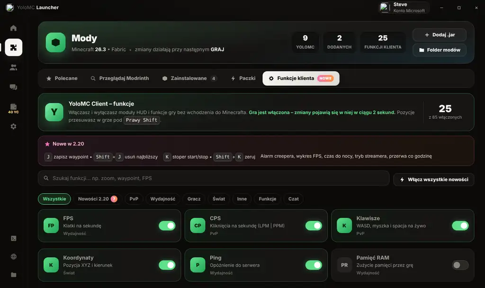Open the Steve Konto Microsoft account
The width and height of the screenshot is (485, 288).
coord(404,8)
